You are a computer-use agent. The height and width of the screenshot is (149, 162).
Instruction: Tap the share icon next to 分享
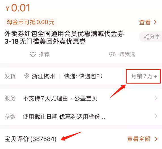[x=146, y=37]
